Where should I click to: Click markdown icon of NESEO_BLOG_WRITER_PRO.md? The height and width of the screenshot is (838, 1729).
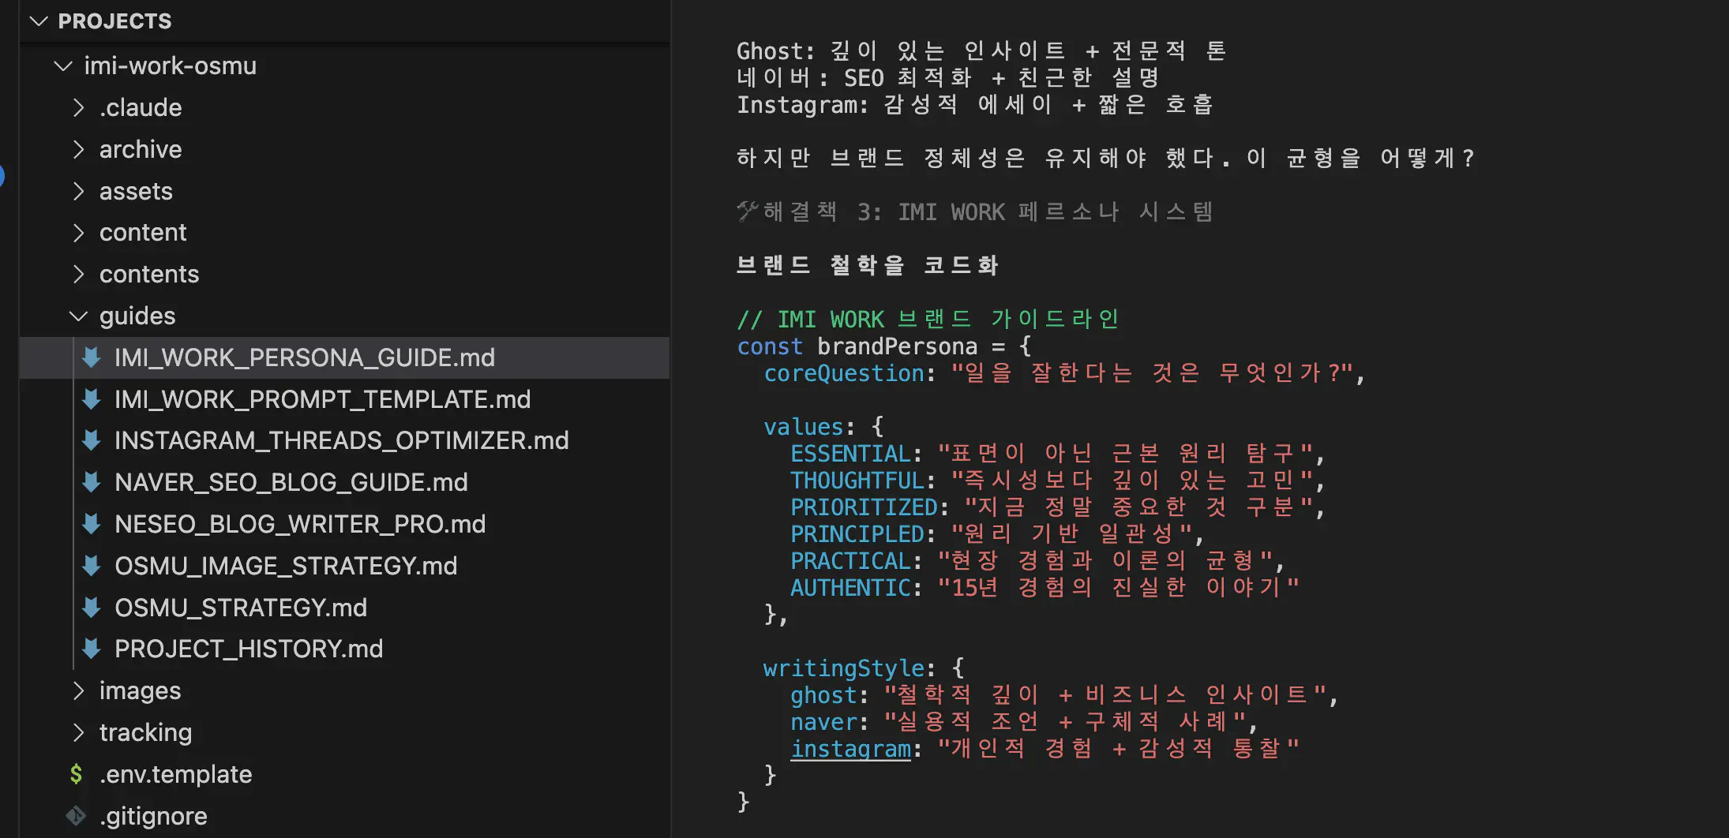point(92,524)
